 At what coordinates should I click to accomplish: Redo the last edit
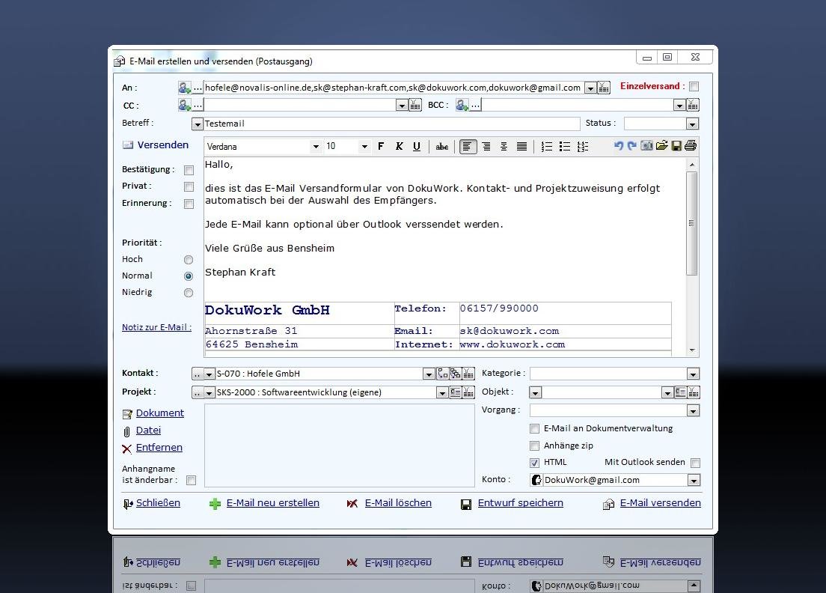click(x=631, y=145)
